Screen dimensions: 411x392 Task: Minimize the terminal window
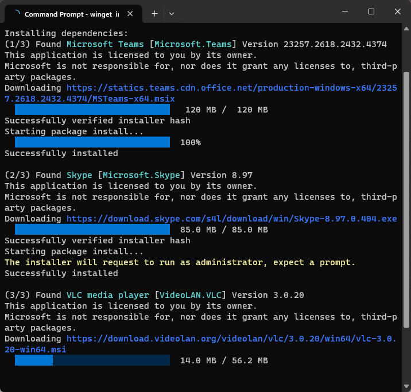tap(345, 12)
